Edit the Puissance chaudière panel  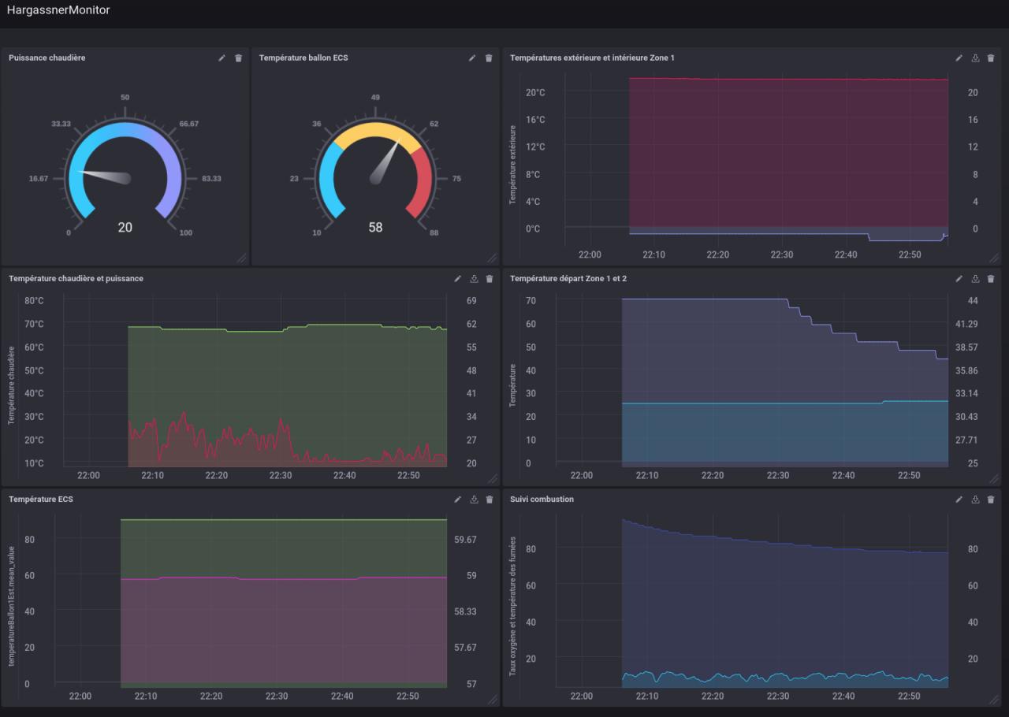[222, 58]
